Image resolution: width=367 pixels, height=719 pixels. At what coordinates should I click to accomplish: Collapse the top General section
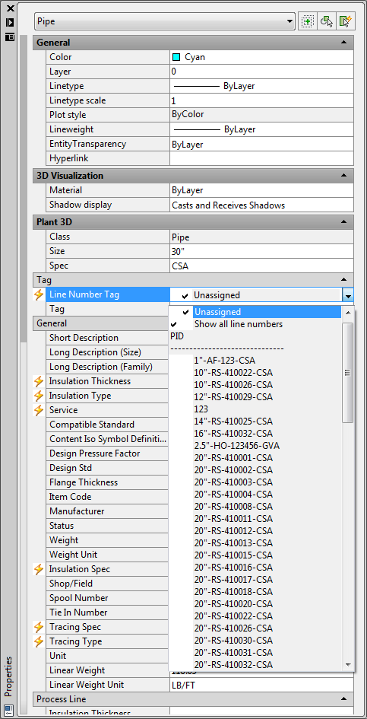(343, 43)
